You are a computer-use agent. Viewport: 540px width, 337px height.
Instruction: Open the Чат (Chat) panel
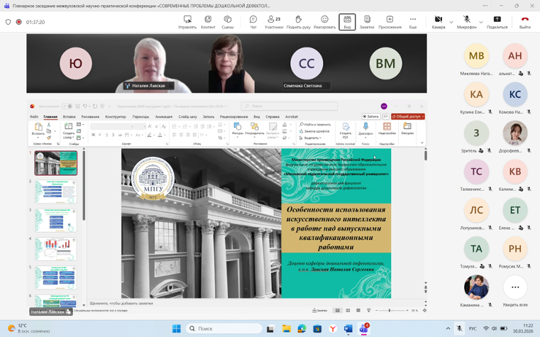pyautogui.click(x=253, y=22)
